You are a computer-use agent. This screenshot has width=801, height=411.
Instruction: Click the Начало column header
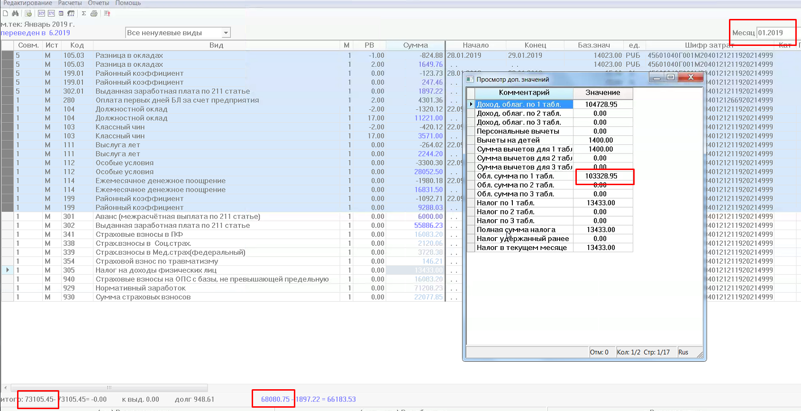(476, 45)
